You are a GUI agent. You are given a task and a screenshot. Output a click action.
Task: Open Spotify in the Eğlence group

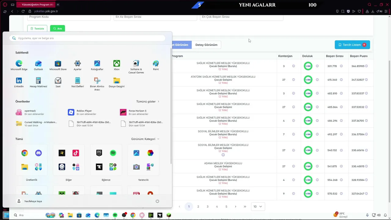113,153
